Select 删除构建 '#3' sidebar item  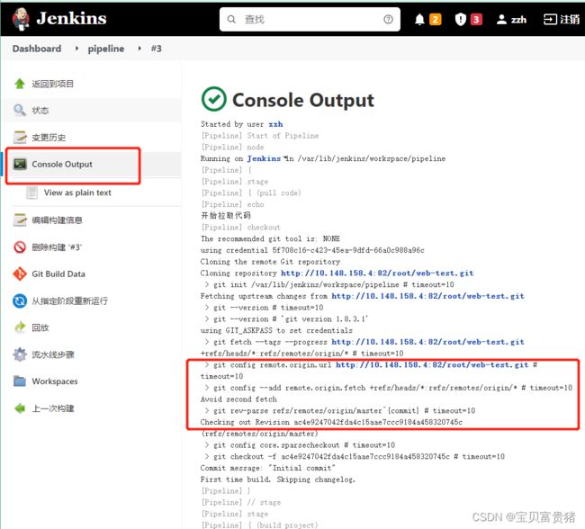pos(57,247)
